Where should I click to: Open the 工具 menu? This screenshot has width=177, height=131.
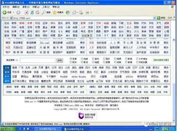[46, 7]
